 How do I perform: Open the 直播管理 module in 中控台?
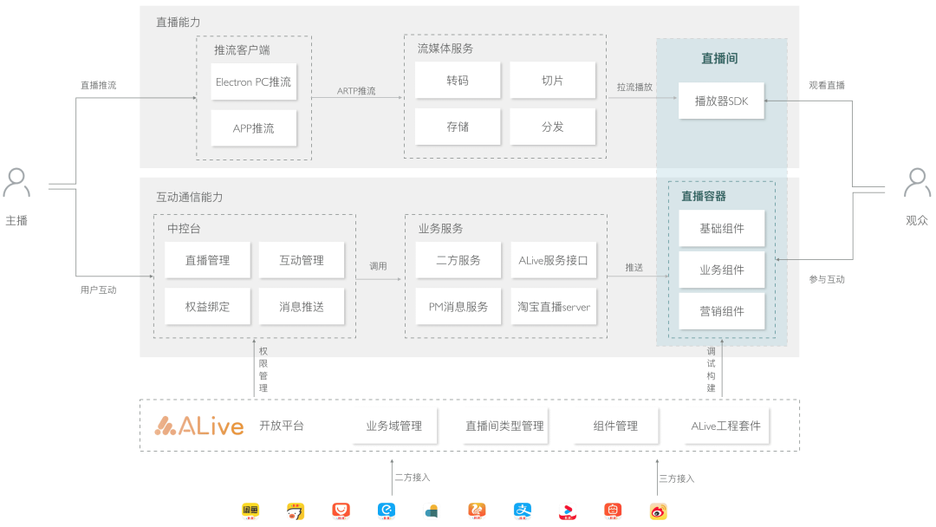point(207,259)
